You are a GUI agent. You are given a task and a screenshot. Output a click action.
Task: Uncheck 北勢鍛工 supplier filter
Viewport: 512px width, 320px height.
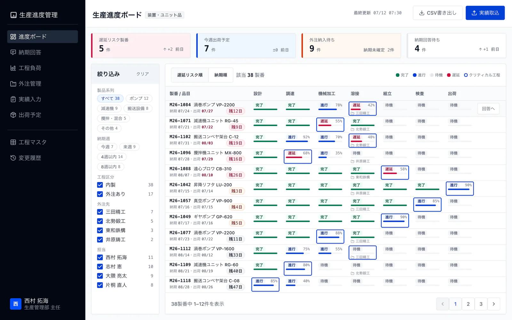pyautogui.click(x=100, y=221)
